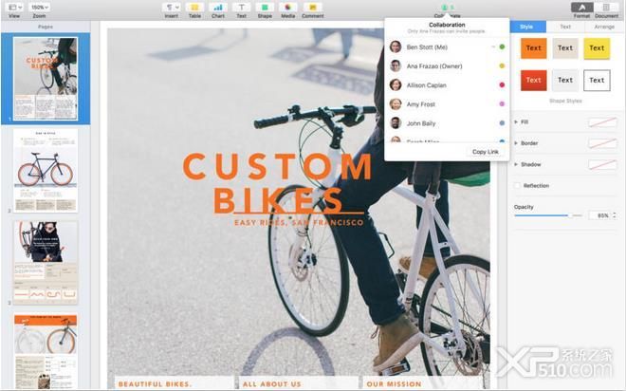This screenshot has width=626, height=391.
Task: Click Amy Frost's purple status dot
Action: pos(502,103)
